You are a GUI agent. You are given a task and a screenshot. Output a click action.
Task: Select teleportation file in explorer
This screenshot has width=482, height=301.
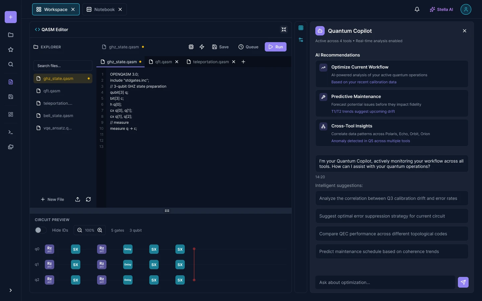(x=63, y=103)
